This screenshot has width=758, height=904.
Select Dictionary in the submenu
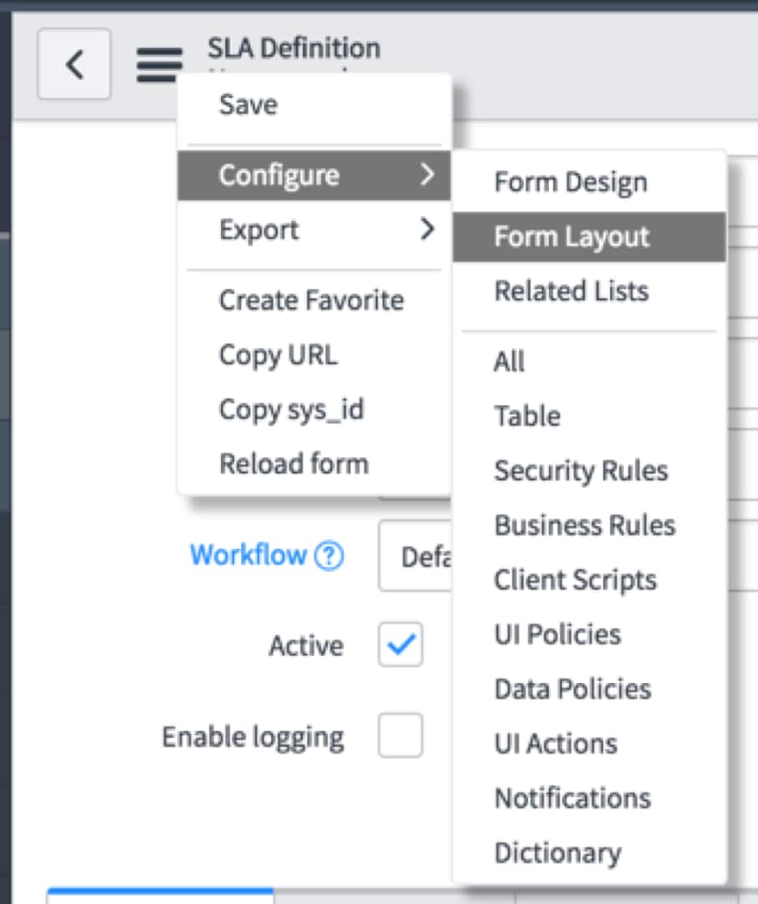pos(589,853)
